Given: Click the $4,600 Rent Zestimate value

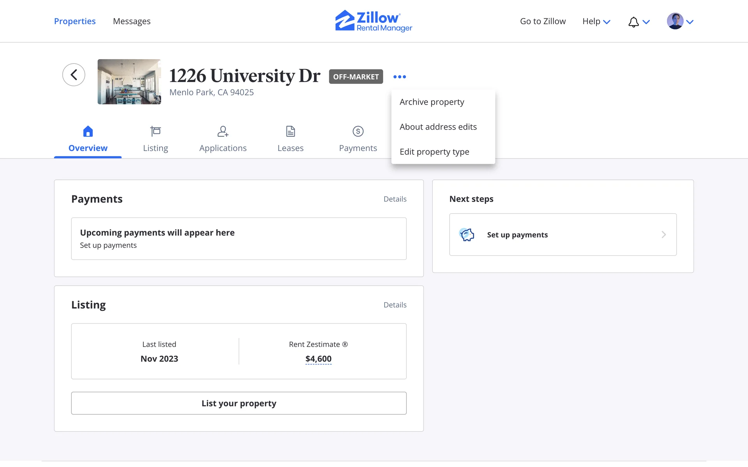Looking at the screenshot, I should coord(318,359).
